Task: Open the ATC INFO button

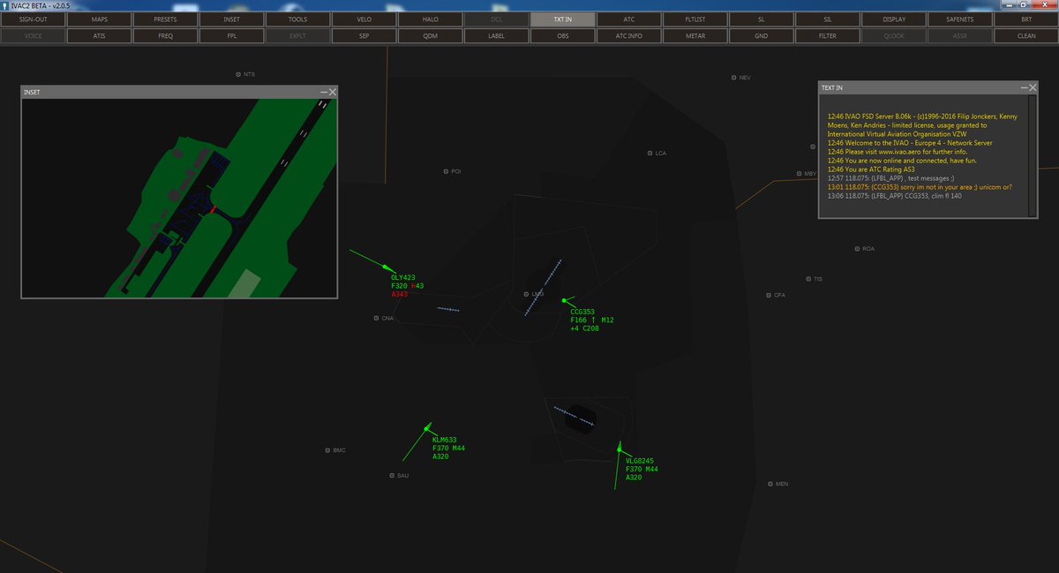Action: (x=628, y=36)
